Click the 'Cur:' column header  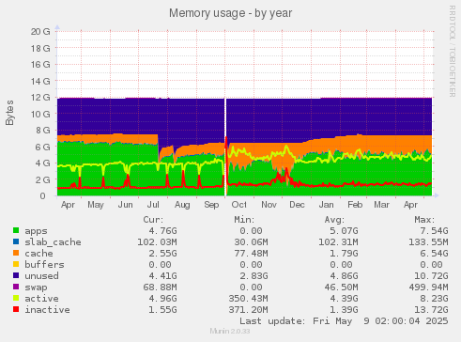[153, 220]
